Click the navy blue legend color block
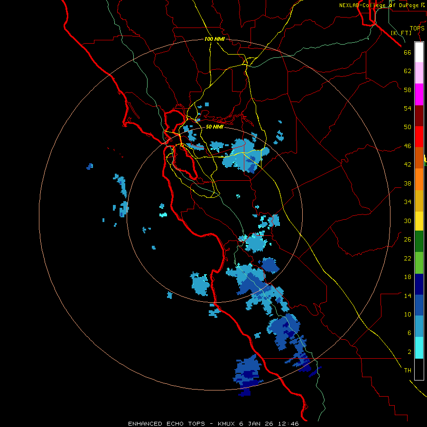 [419, 284]
